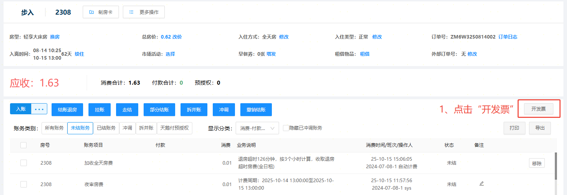Click the 改价 link next to 0.62
The height and width of the screenshot is (195, 567).
177,37
